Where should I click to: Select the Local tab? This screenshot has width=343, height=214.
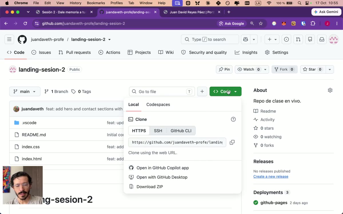click(133, 104)
